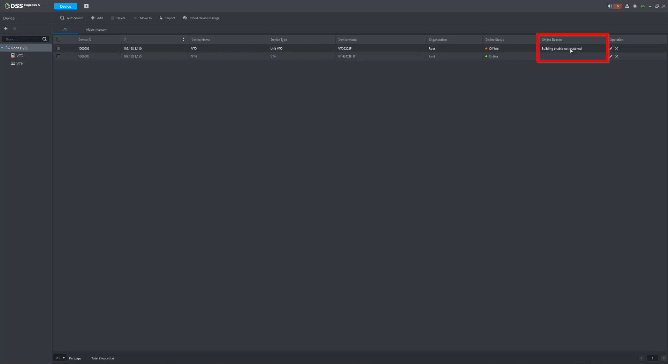Open the user account icon
This screenshot has height=364, width=668.
(627, 6)
